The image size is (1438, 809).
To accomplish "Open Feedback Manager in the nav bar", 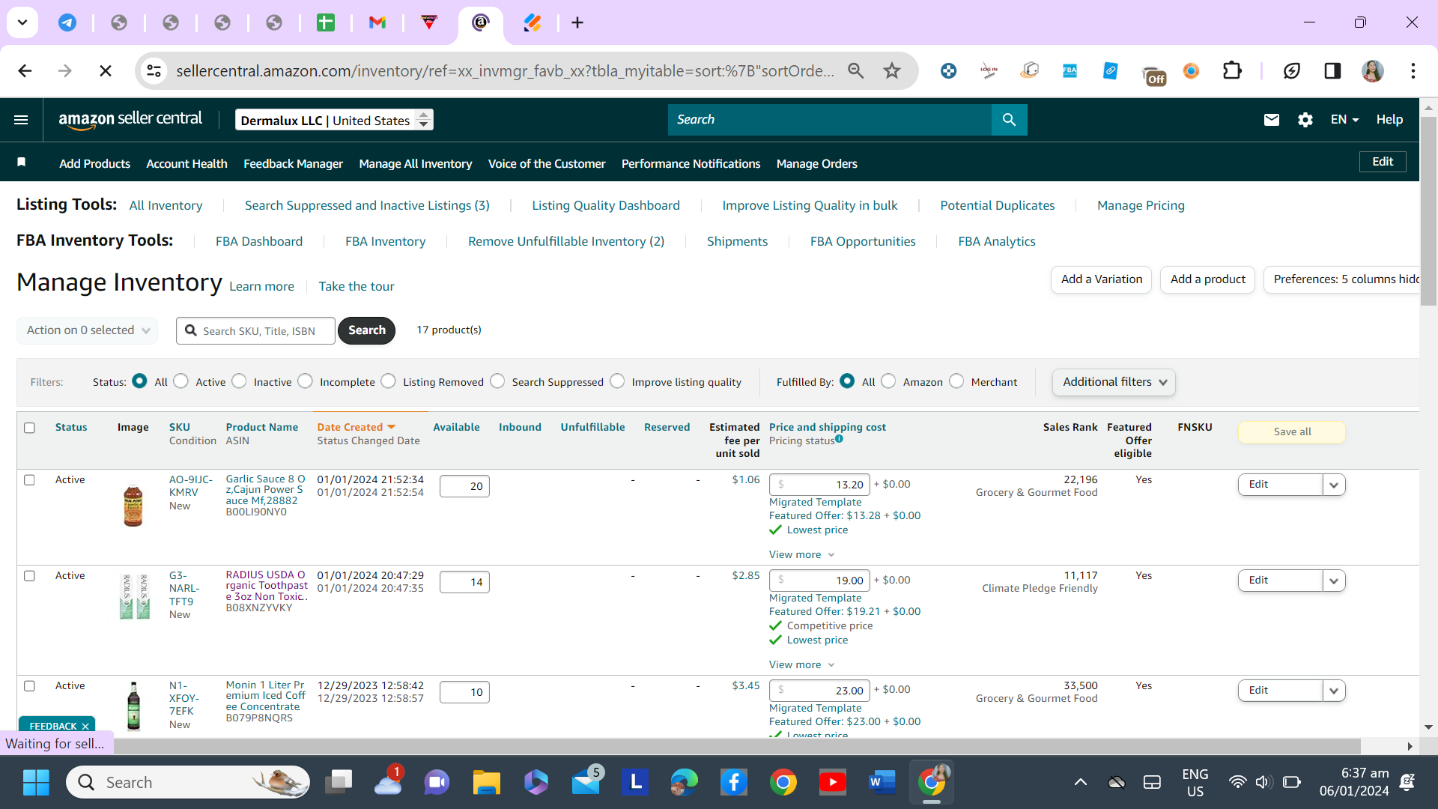I will pyautogui.click(x=293, y=163).
